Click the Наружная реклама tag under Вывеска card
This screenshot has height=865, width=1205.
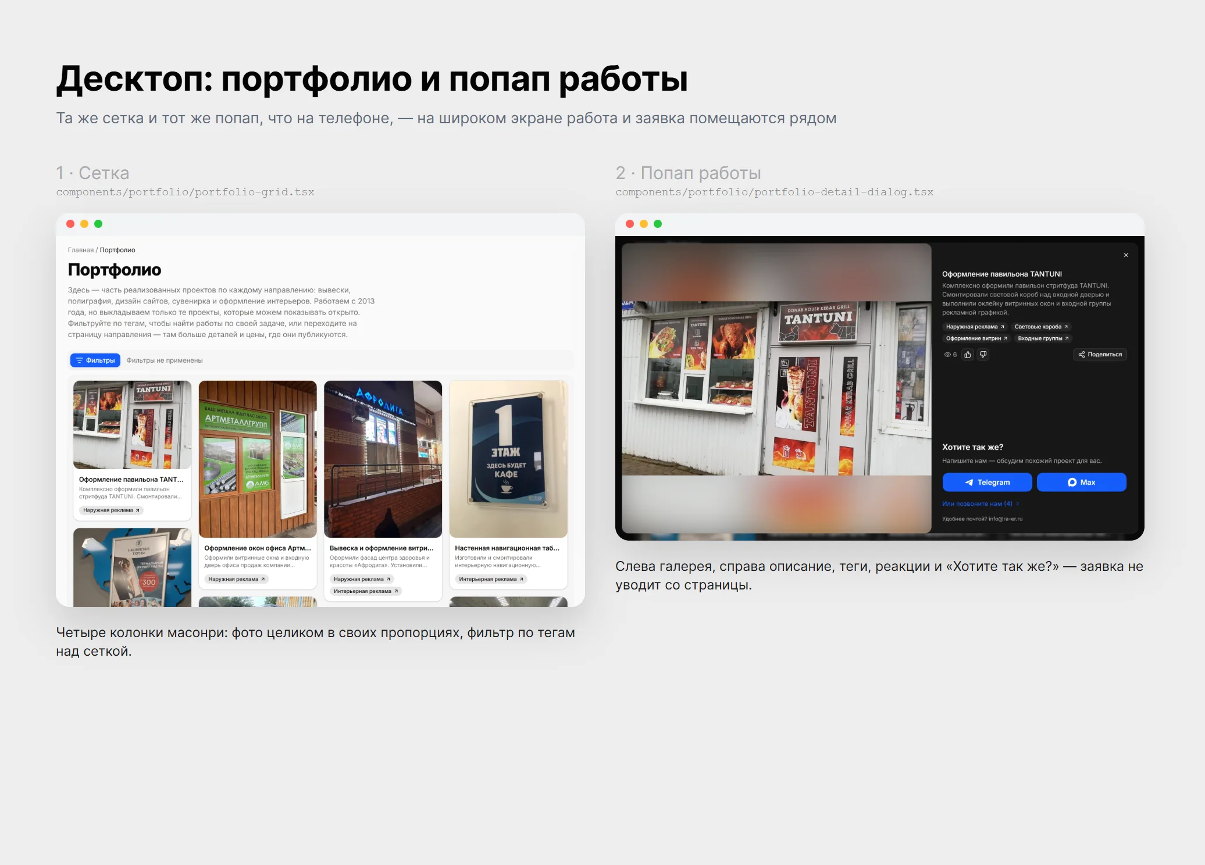tap(362, 580)
